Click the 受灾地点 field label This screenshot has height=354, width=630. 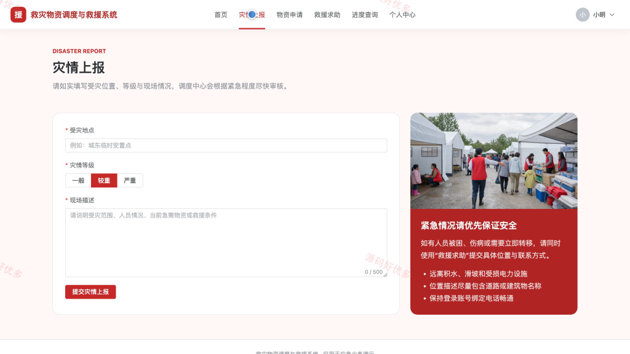pos(82,130)
